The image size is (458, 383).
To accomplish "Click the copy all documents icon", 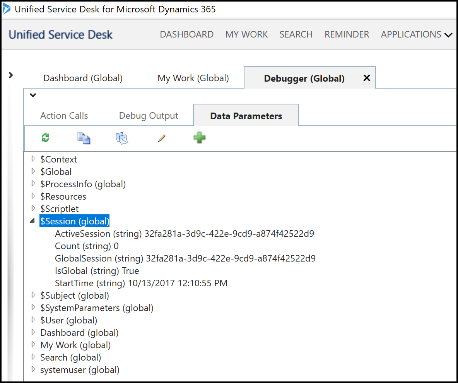I will (122, 138).
